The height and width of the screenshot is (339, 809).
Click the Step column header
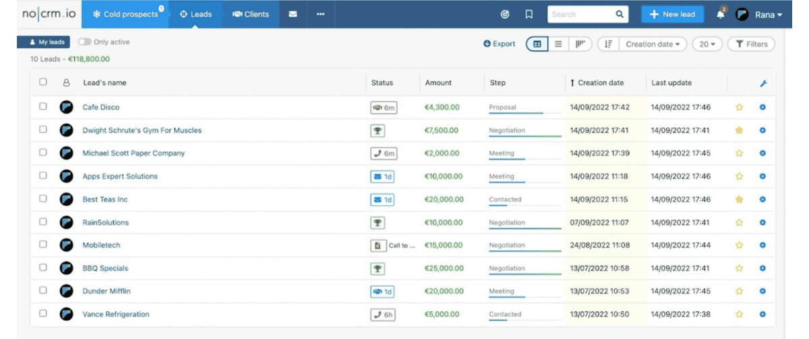(x=498, y=83)
